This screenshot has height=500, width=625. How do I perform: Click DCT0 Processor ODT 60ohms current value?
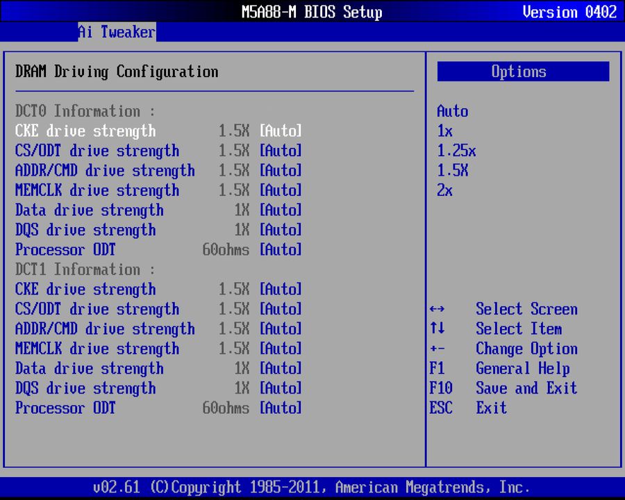pyautogui.click(x=226, y=249)
